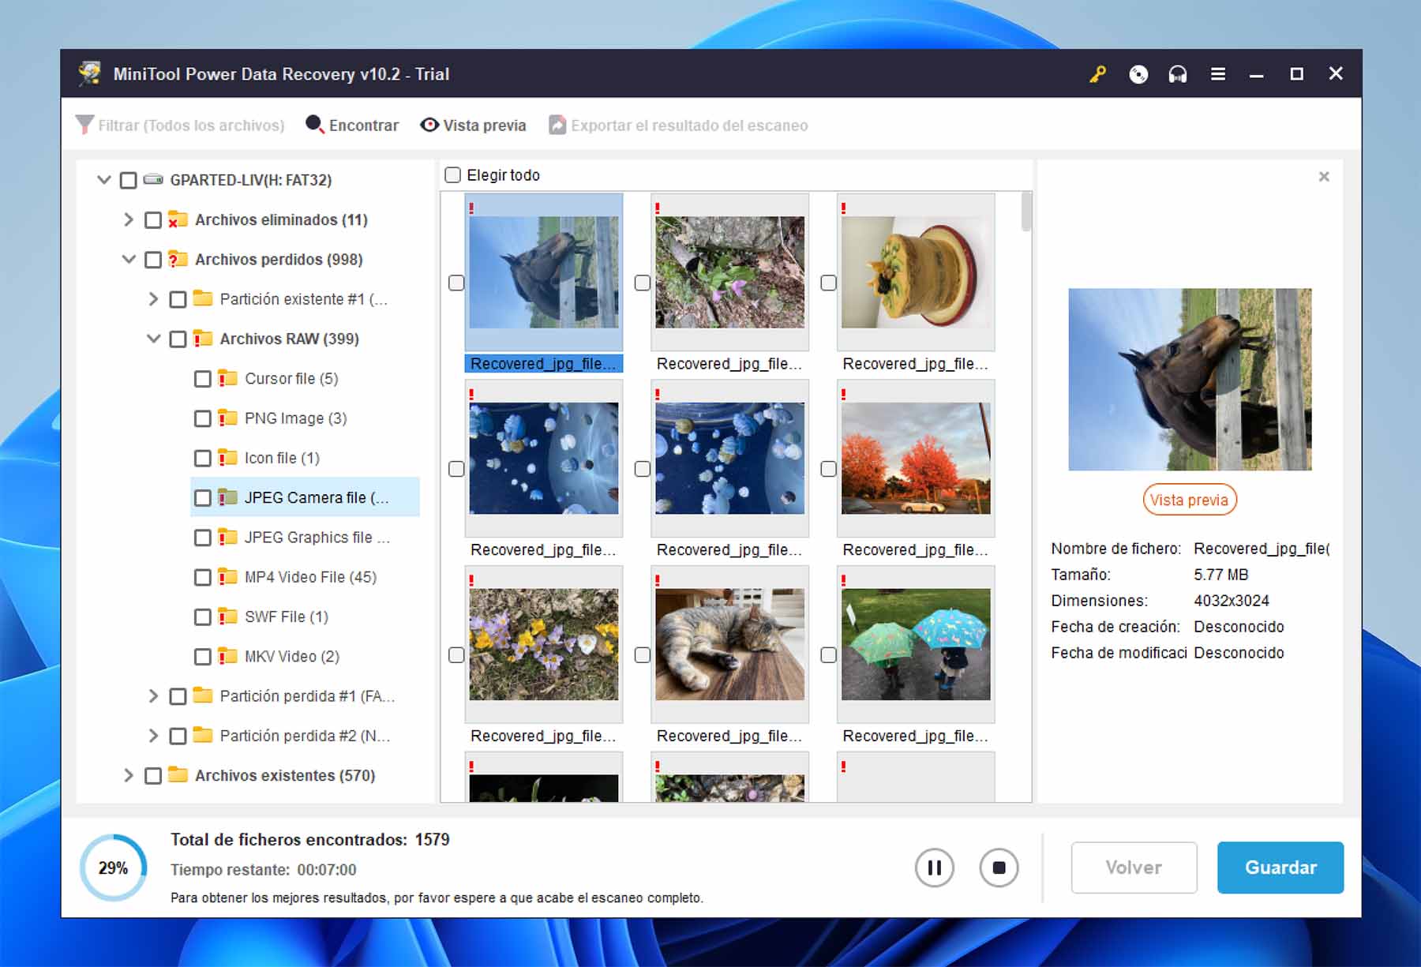This screenshot has width=1421, height=967.
Task: Click the language globe icon
Action: pos(1138,73)
